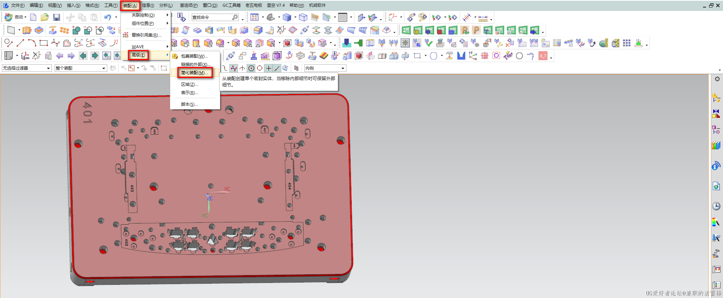The image size is (723, 298).
Task: Click the green checkmark electrode icon
Action: [x=429, y=43]
